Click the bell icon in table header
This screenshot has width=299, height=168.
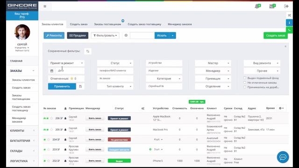pos(65,108)
